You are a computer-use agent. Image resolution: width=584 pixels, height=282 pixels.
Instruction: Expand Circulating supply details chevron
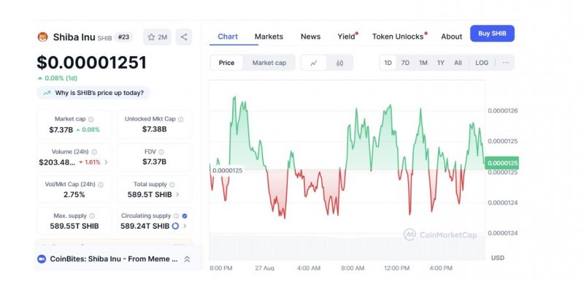(x=185, y=226)
